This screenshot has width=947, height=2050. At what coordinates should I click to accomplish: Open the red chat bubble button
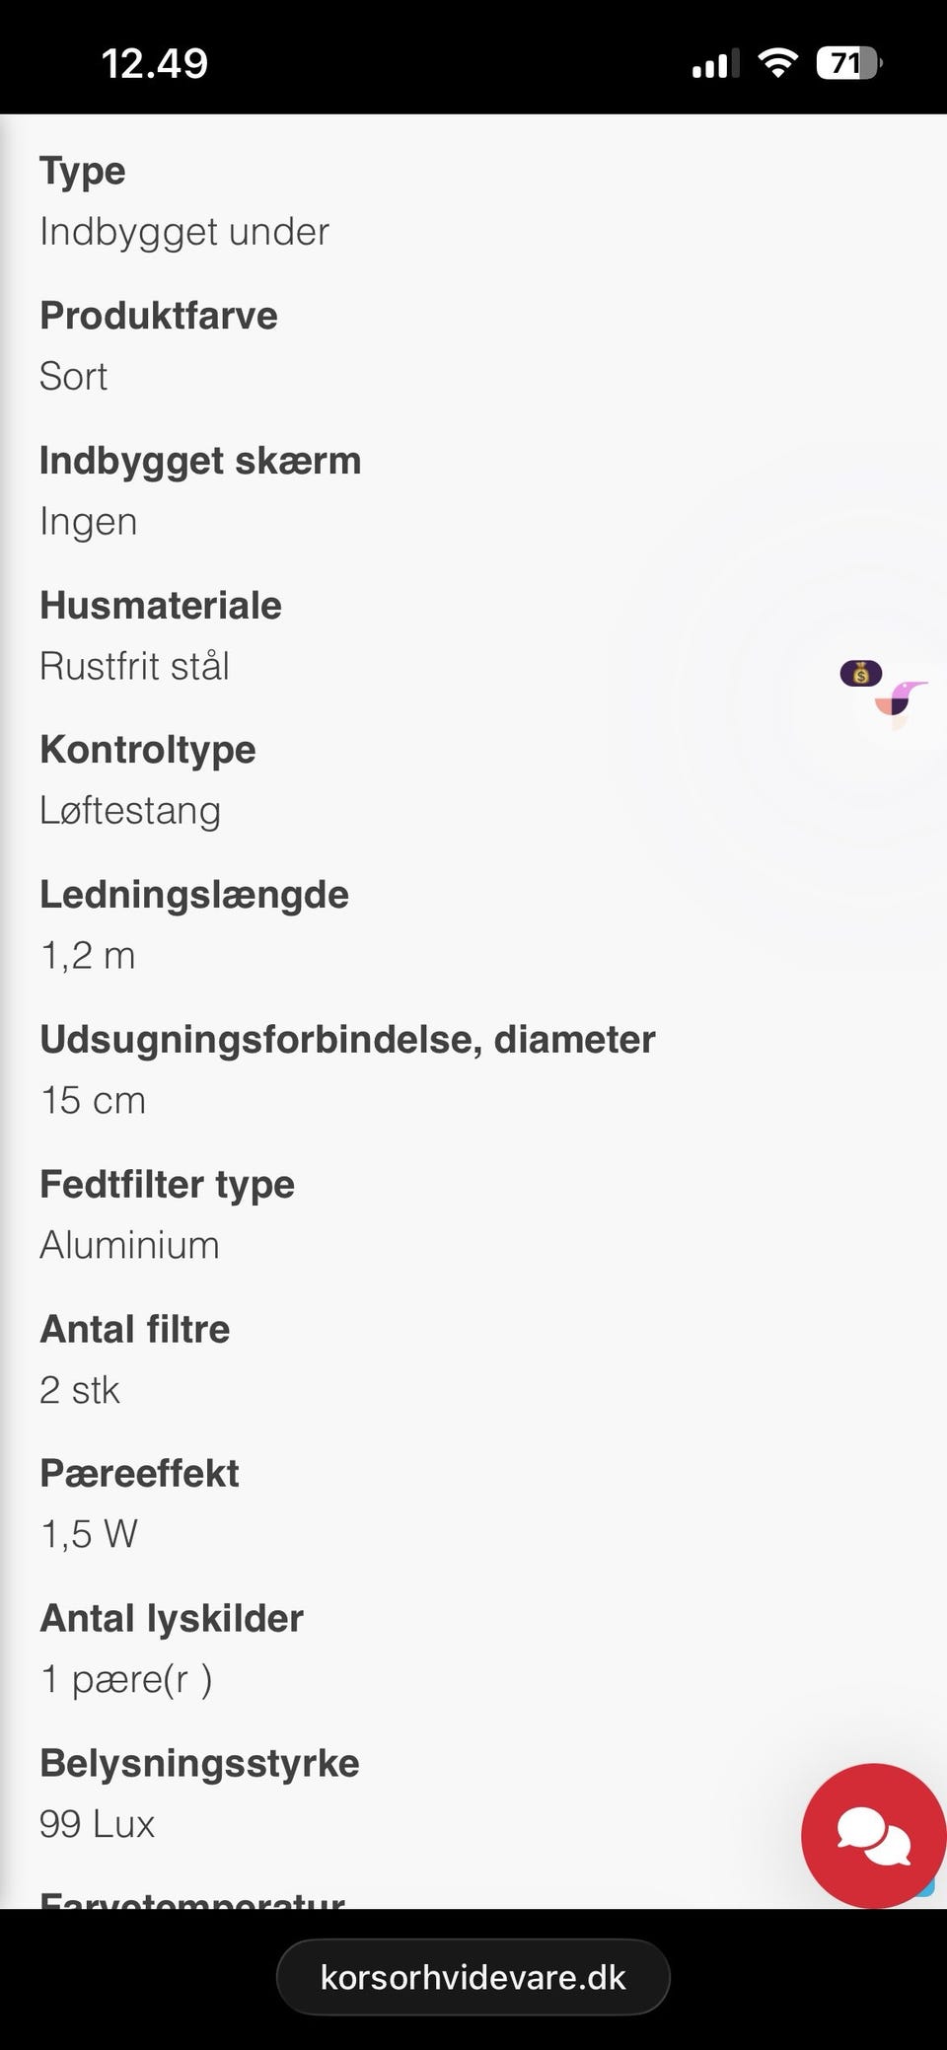click(873, 1835)
